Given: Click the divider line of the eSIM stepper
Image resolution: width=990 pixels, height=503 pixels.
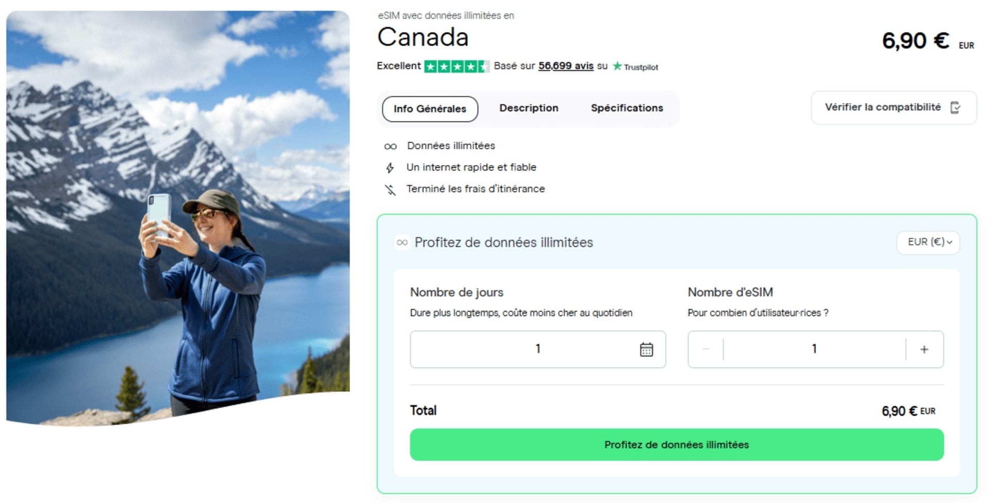Looking at the screenshot, I should click(723, 349).
